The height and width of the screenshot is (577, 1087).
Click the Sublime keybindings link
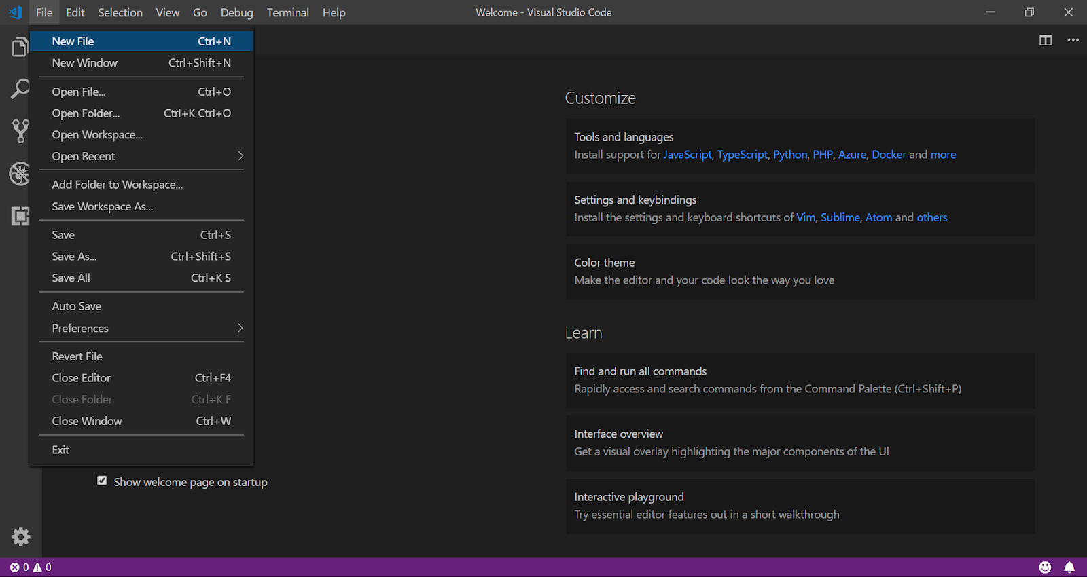click(840, 217)
